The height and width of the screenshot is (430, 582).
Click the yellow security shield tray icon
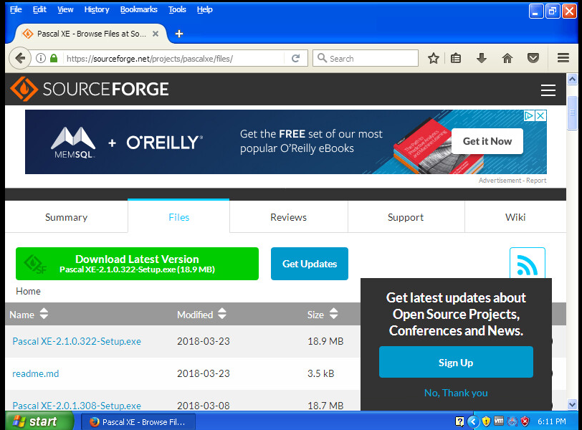[486, 421]
